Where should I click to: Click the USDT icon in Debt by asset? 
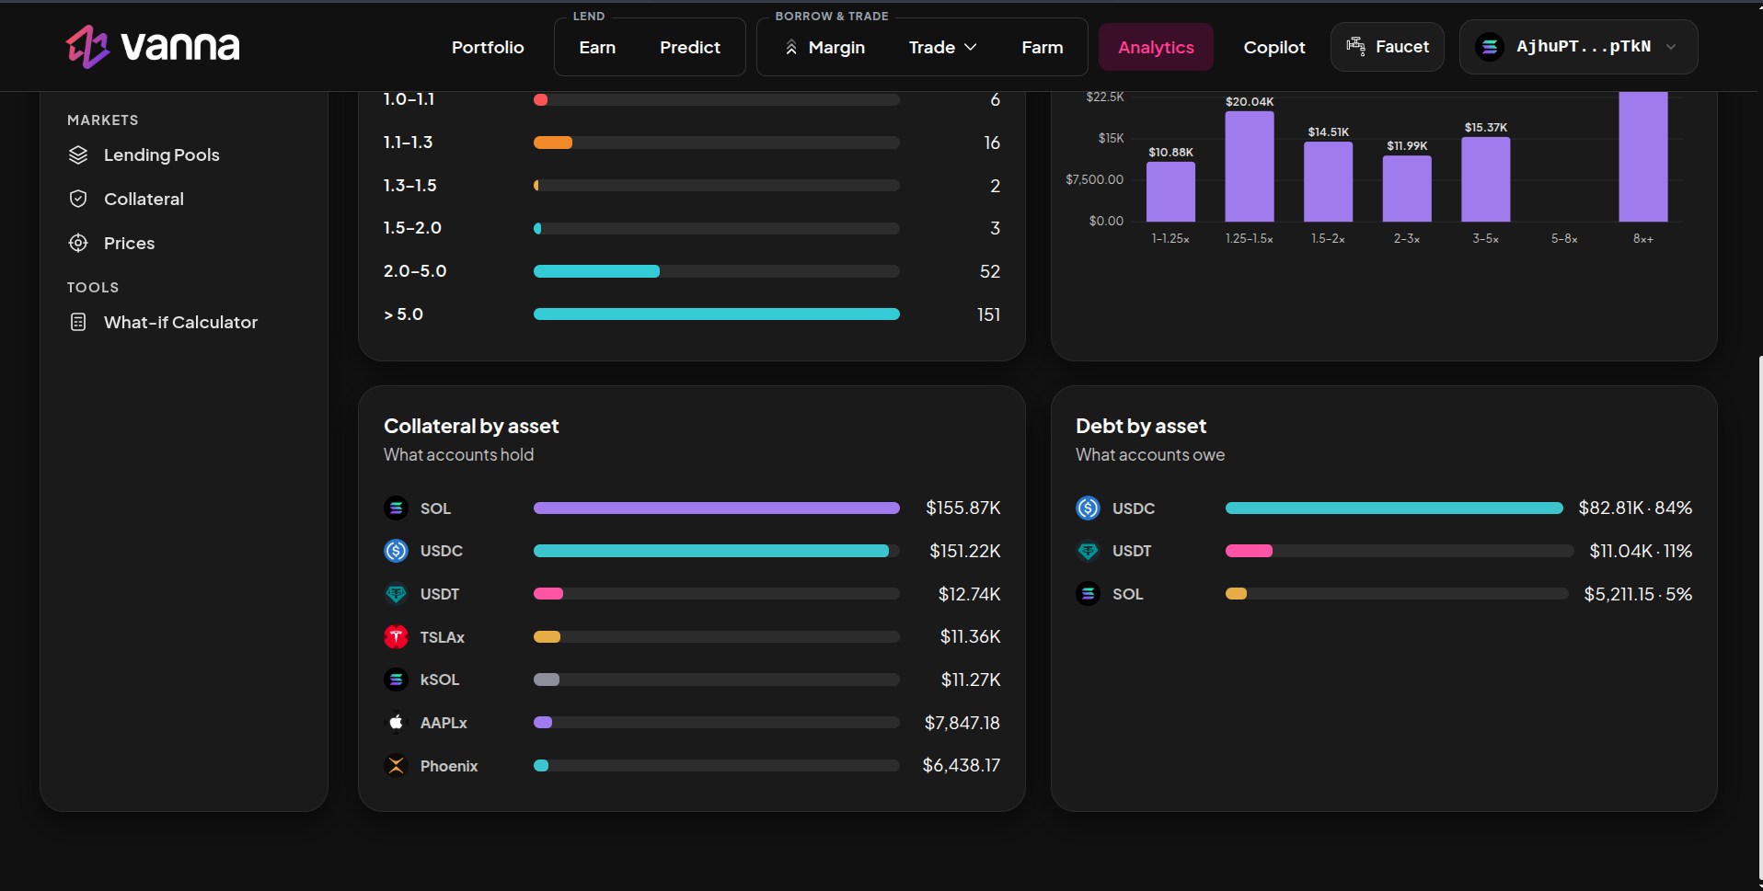tap(1088, 551)
